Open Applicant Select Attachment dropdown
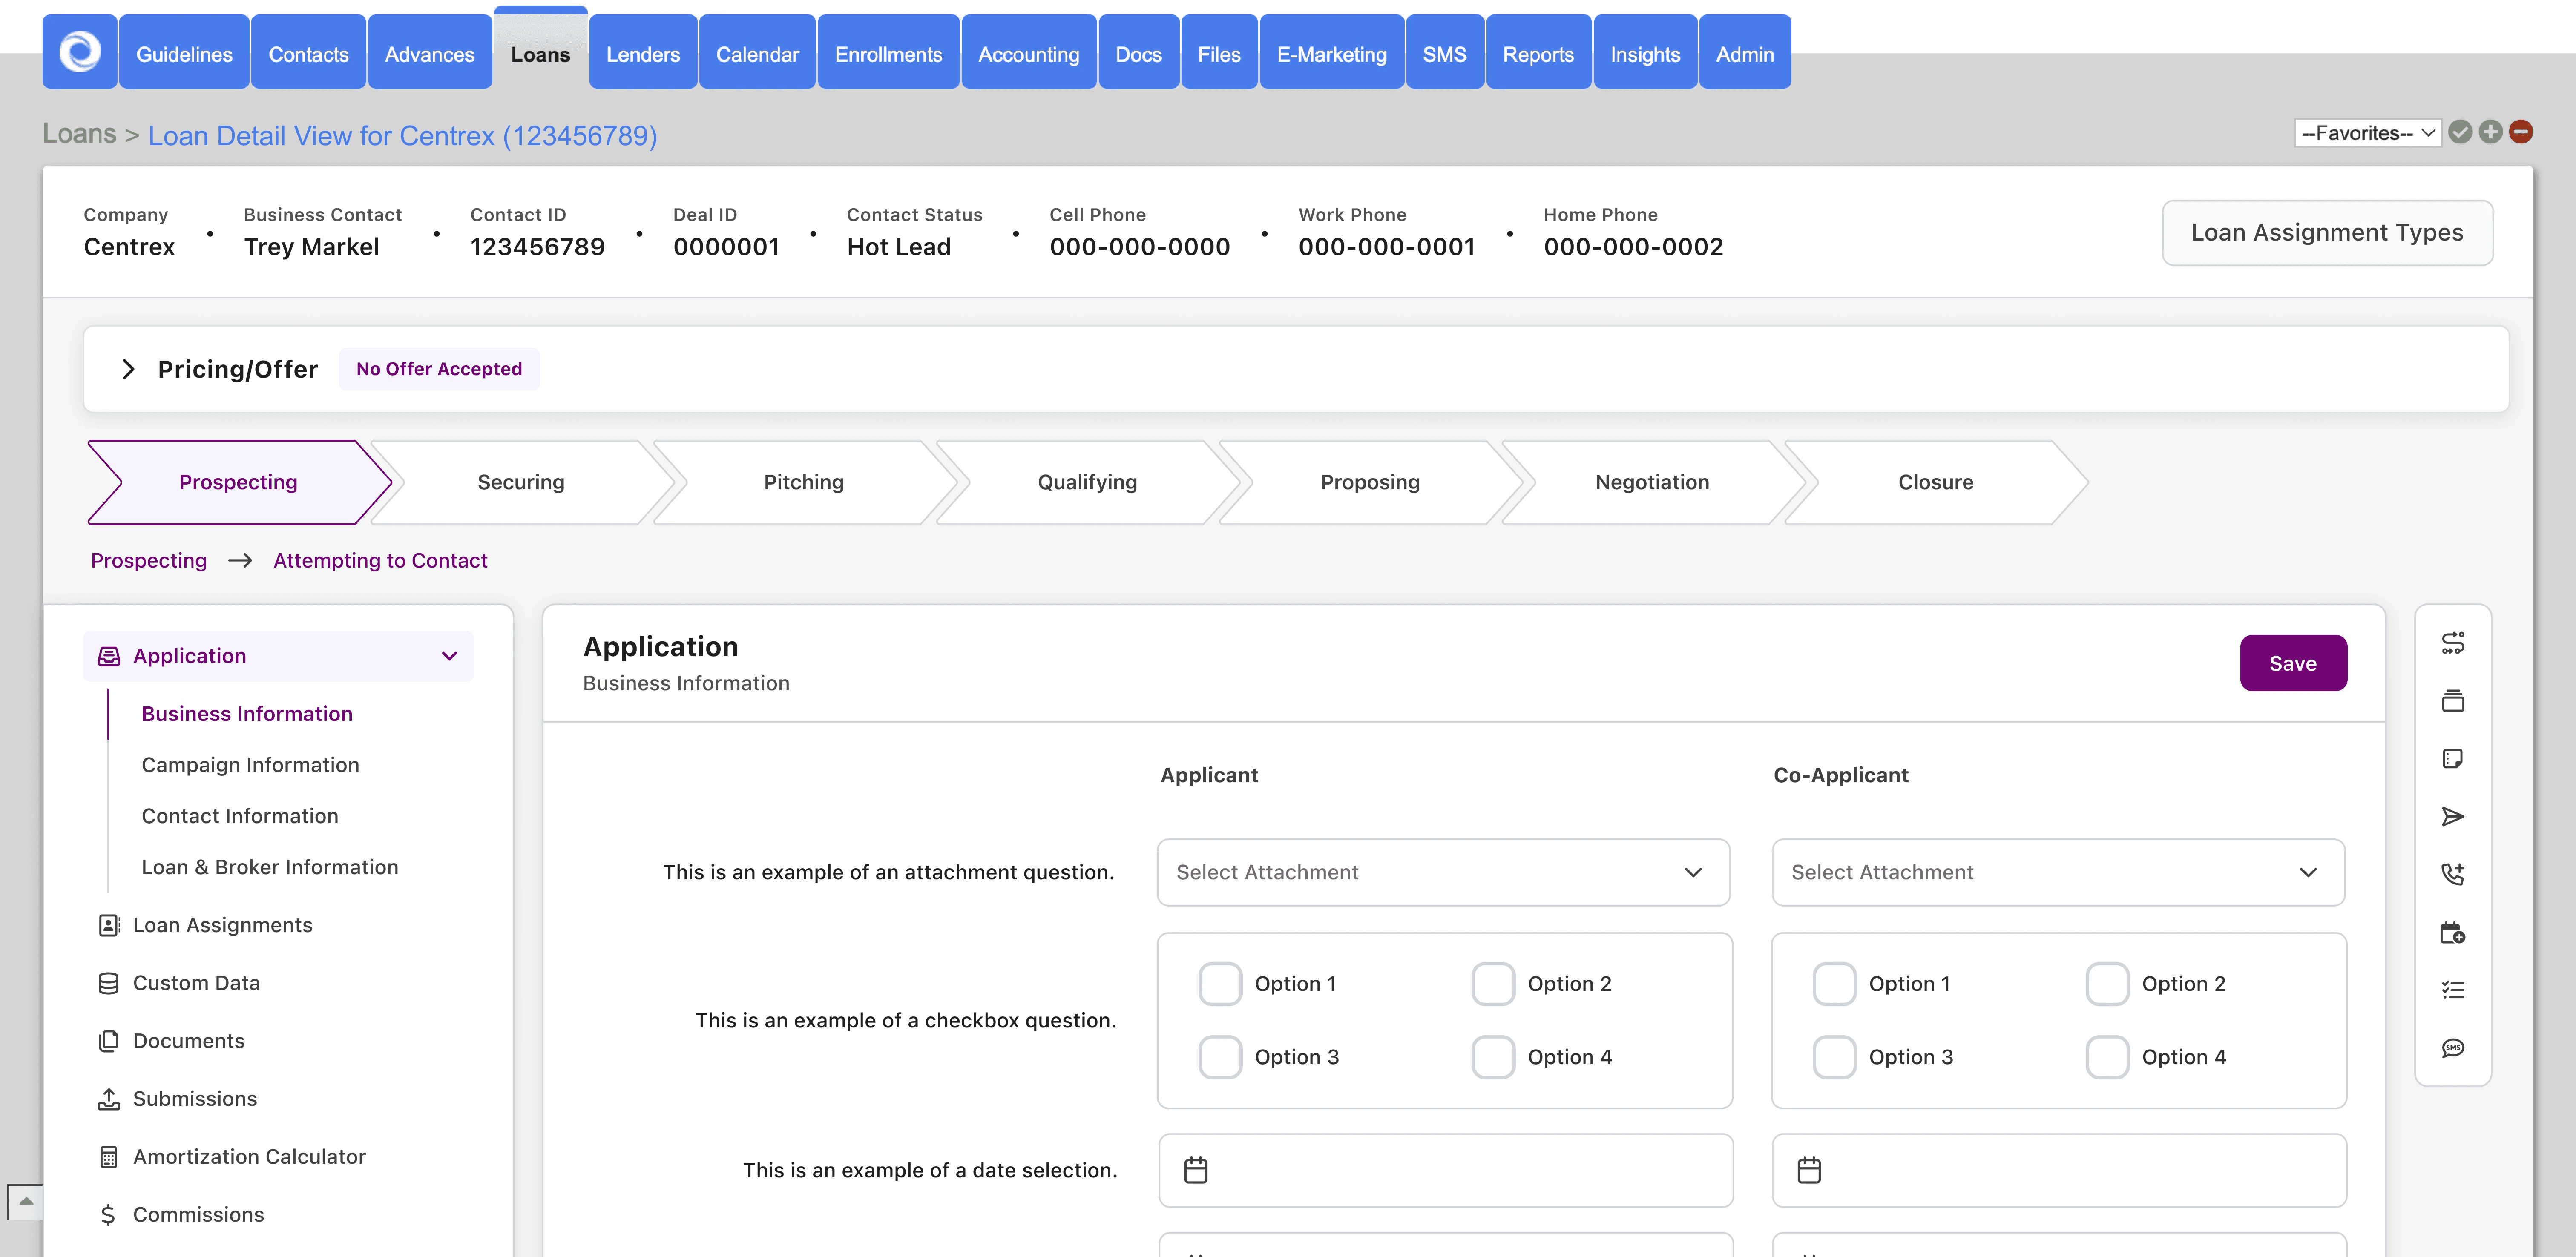The height and width of the screenshot is (1257, 2576). point(1443,872)
